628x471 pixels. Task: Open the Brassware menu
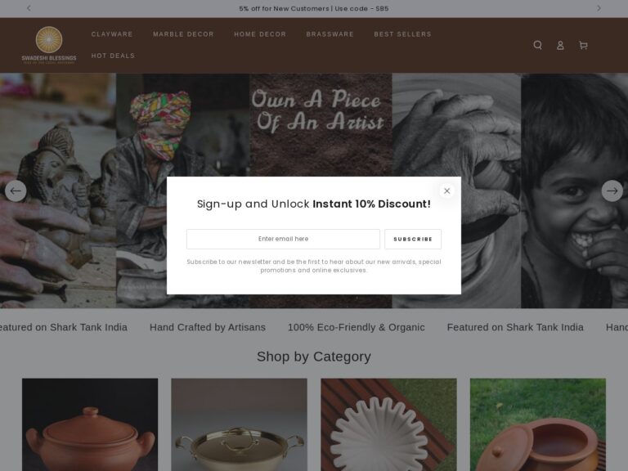[330, 34]
